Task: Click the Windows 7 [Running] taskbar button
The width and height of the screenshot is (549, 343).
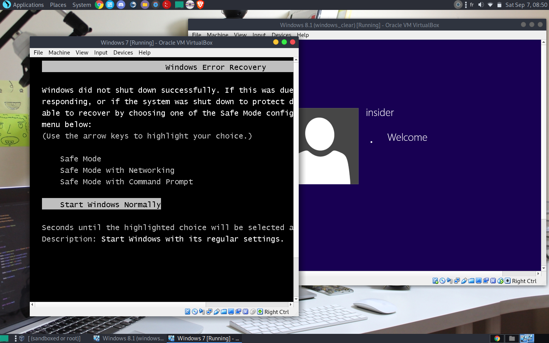Action: [x=204, y=338]
